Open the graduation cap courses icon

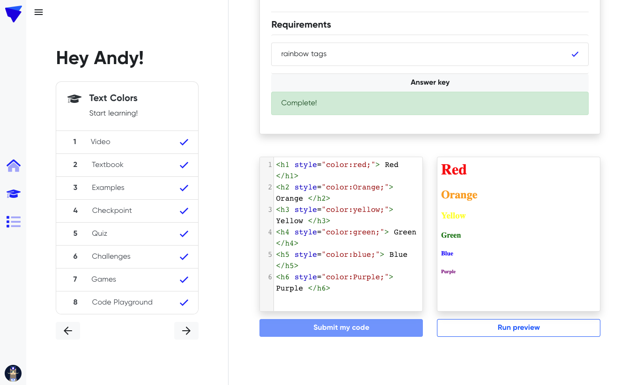[14, 194]
